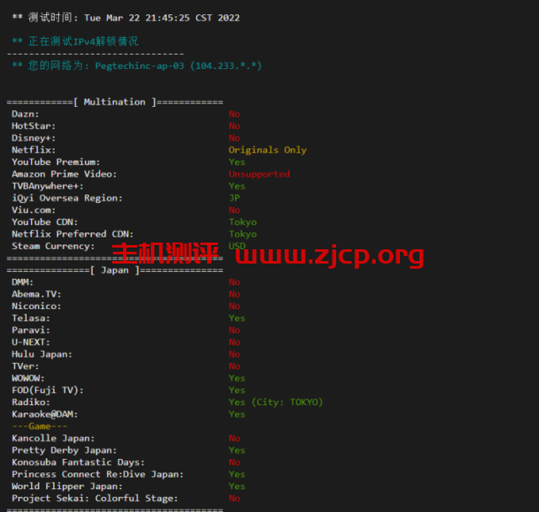Screen dimensions: 539x512
Task: Click the Yes (City: TOKYO) result
Action: pyautogui.click(x=276, y=403)
